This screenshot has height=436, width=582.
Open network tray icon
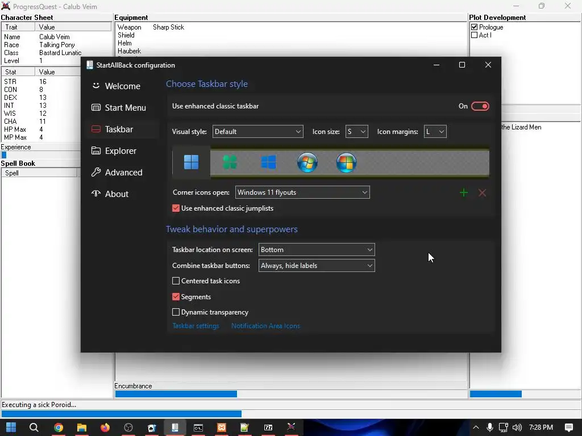pyautogui.click(x=504, y=427)
